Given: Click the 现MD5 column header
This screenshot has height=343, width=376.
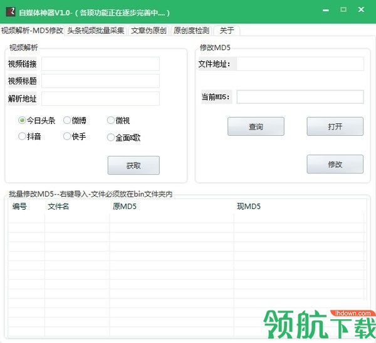Looking at the screenshot, I should coord(300,206).
